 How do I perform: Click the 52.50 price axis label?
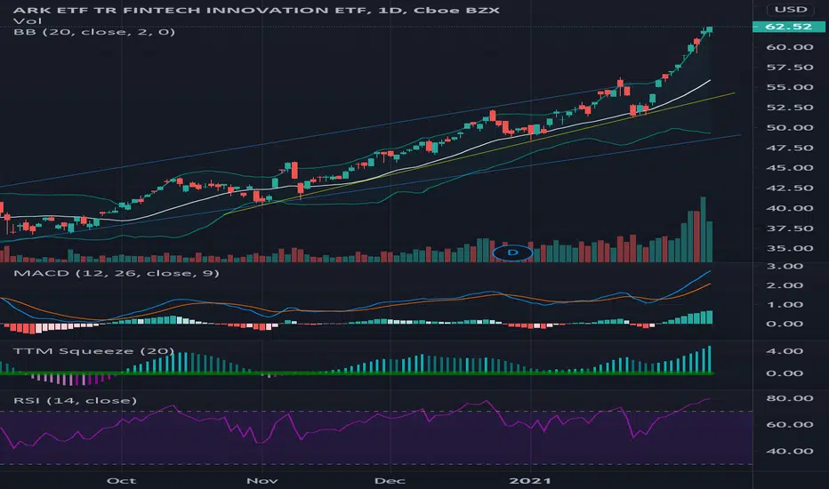pyautogui.click(x=790, y=108)
